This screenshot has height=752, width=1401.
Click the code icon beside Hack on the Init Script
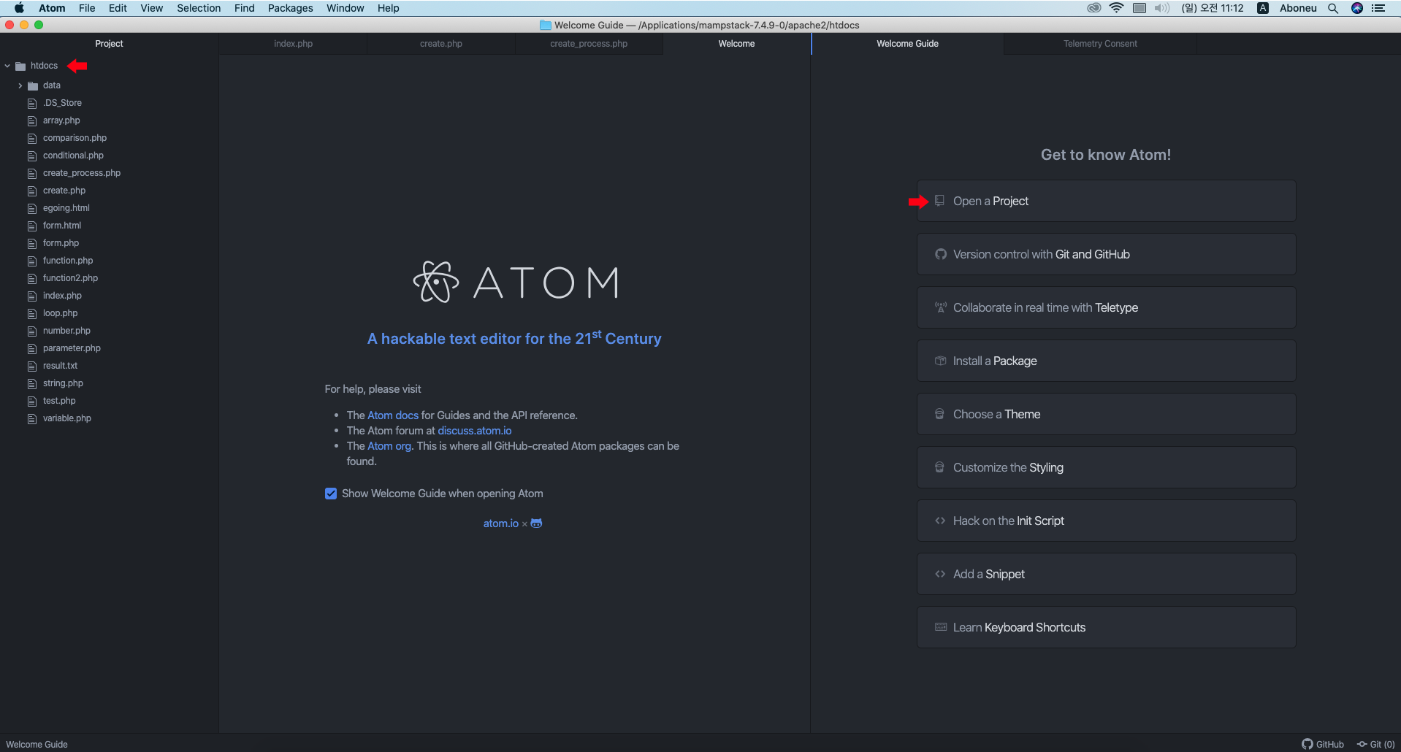point(940,521)
